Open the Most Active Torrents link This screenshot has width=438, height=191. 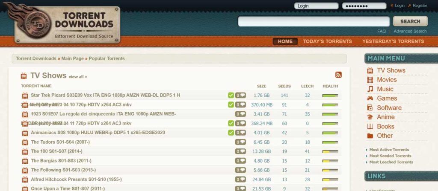389,150
